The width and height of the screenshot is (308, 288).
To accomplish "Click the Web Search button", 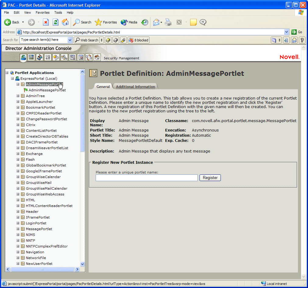I will click(87, 40).
